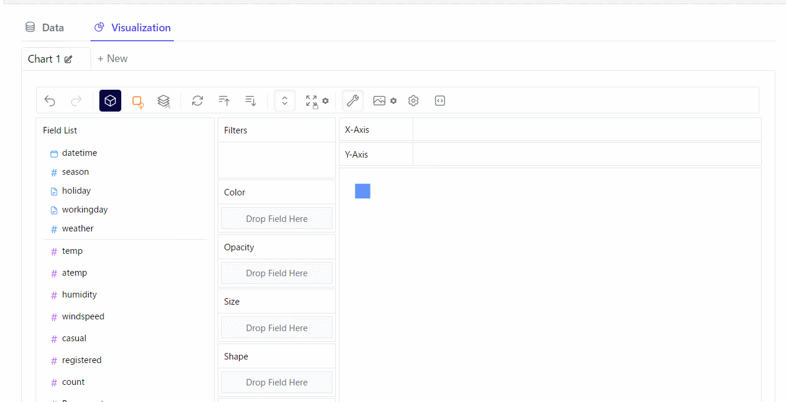Click the blue square in chart area
Viewport: 786px width, 402px height.
click(363, 191)
